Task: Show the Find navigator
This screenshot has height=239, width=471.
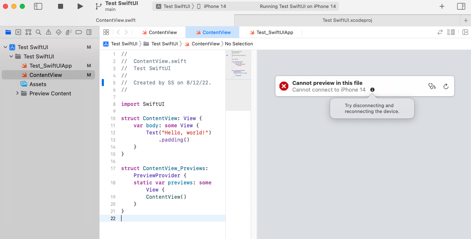Action: pos(38,32)
